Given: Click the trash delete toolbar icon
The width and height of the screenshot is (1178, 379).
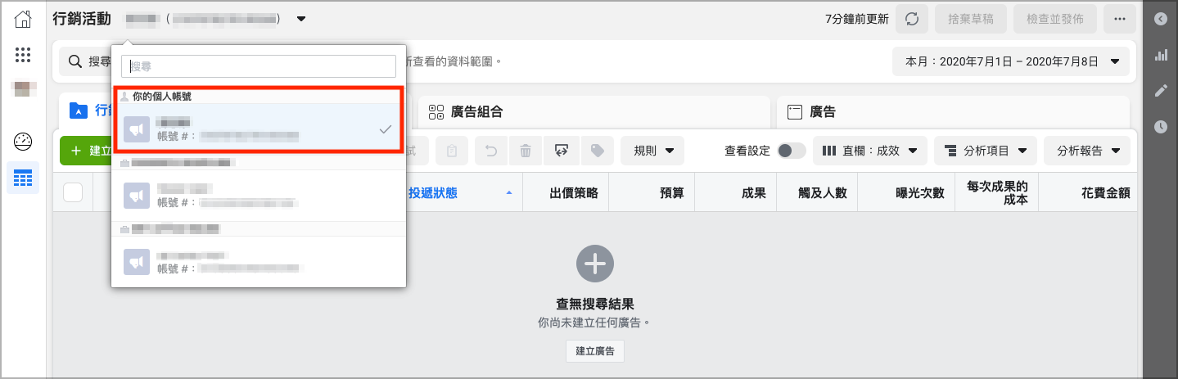Looking at the screenshot, I should pos(526,151).
